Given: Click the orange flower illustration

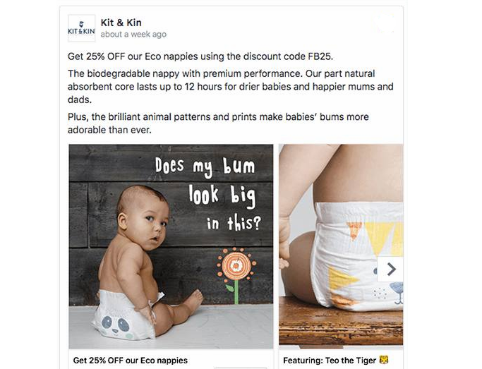Looking at the screenshot, I should (236, 275).
